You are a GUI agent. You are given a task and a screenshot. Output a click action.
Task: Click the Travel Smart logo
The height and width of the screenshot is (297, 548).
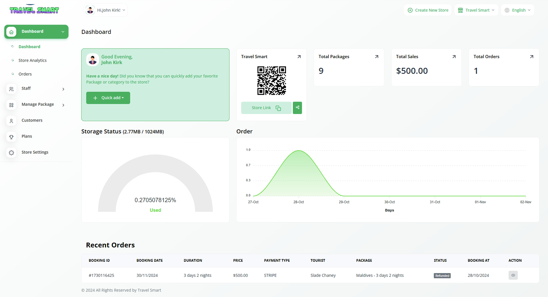click(x=34, y=10)
